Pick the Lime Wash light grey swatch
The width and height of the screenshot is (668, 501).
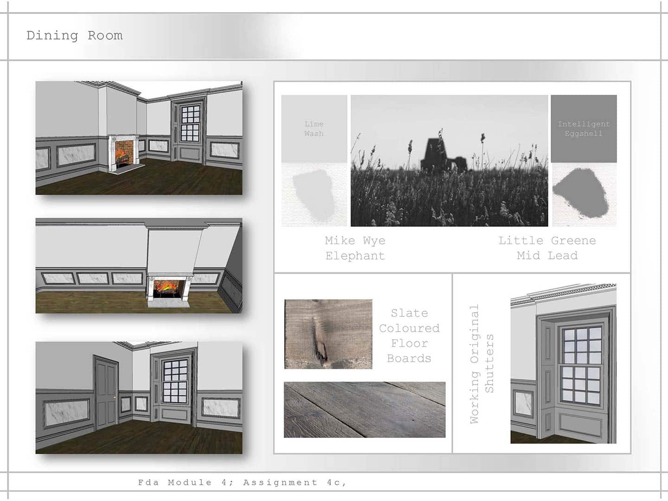pyautogui.click(x=314, y=128)
